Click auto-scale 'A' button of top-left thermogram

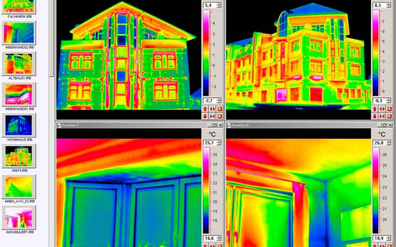(220, 109)
